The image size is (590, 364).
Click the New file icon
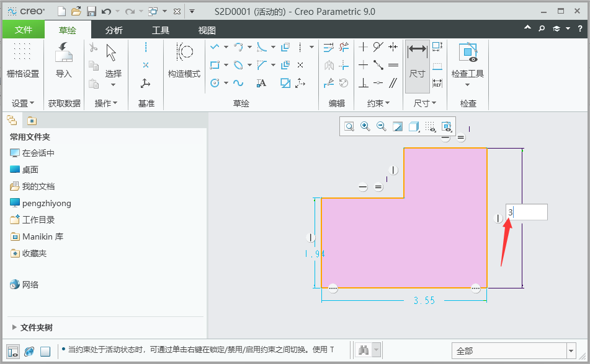(61, 12)
